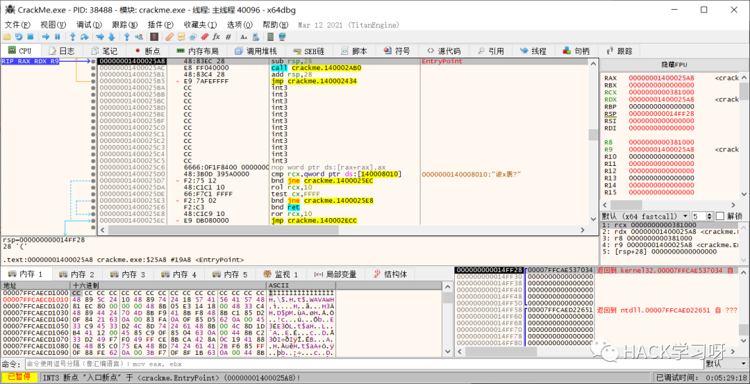Open the 调试(D) menu
750x384 pixels.
coord(89,24)
